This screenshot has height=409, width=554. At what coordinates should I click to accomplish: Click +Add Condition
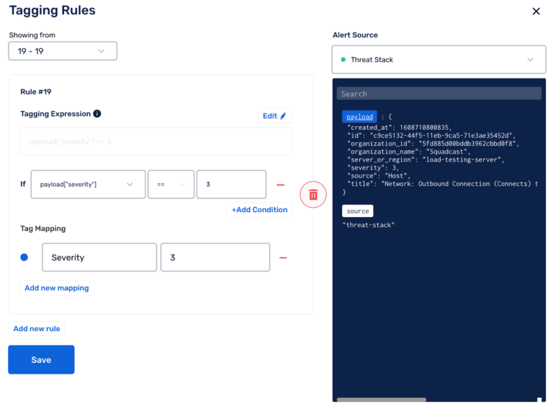259,210
